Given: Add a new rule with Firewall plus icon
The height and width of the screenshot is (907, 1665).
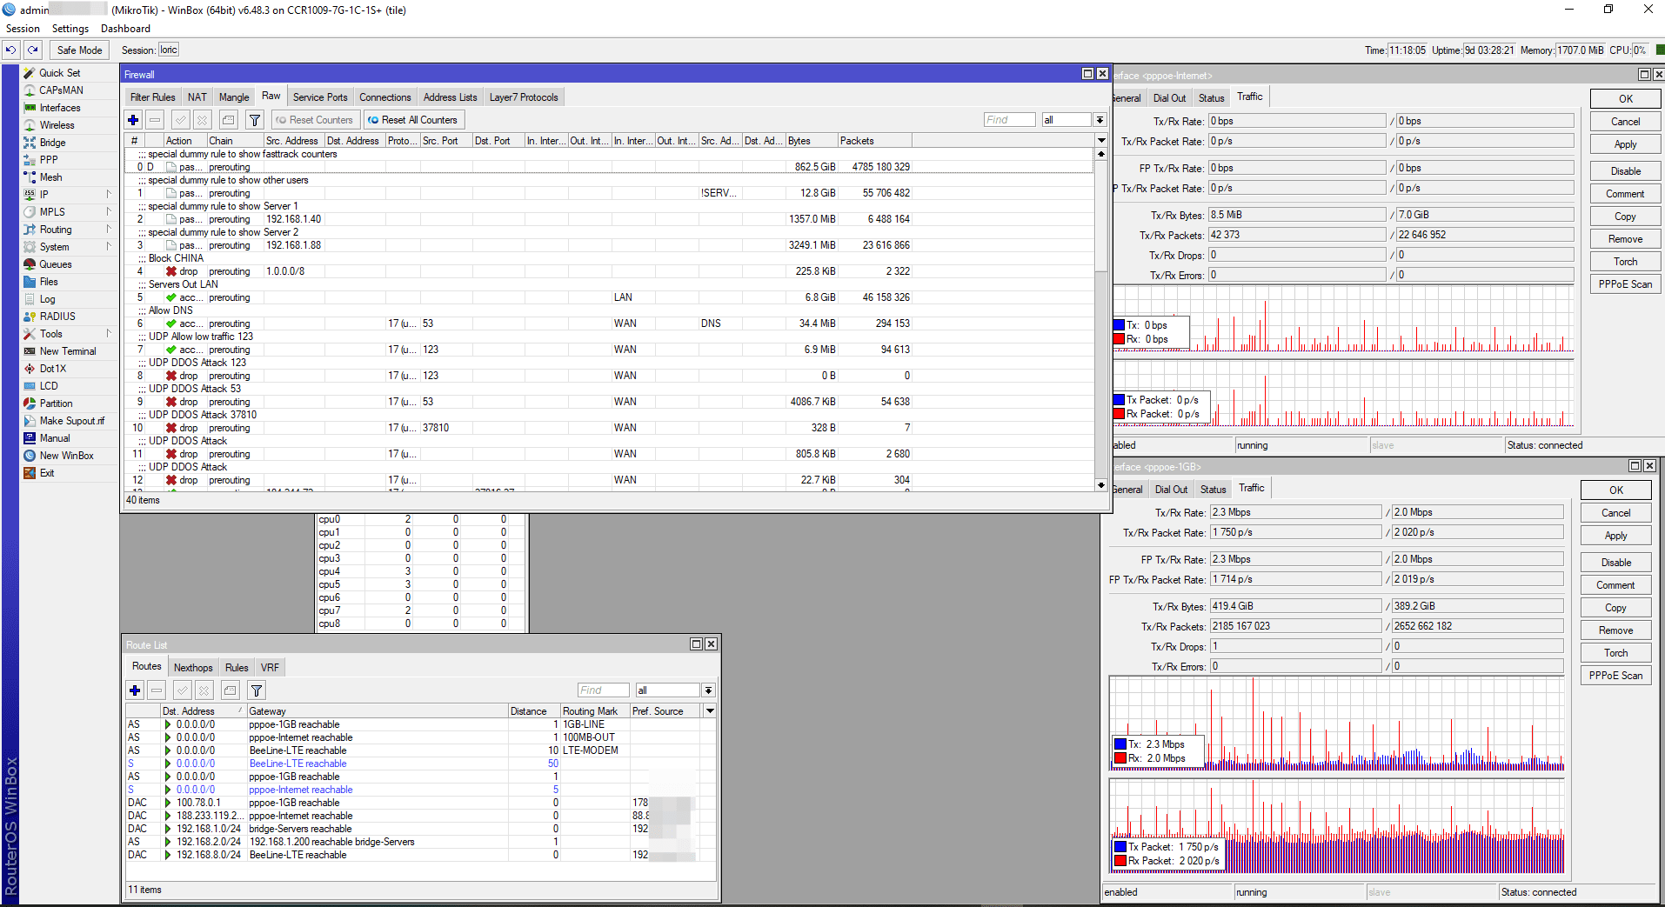Looking at the screenshot, I should pyautogui.click(x=133, y=120).
